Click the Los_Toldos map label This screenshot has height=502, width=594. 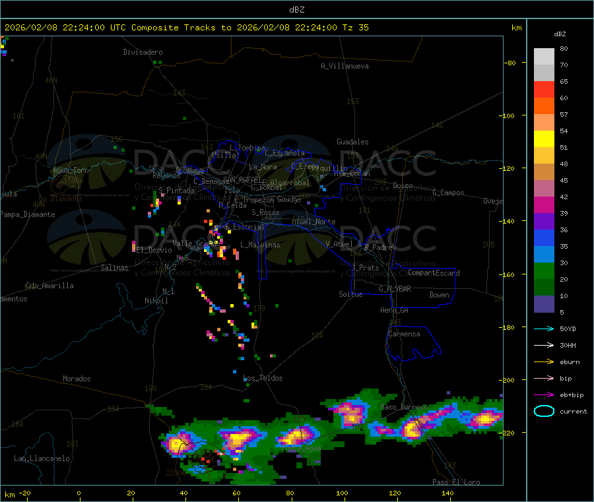[x=263, y=378]
